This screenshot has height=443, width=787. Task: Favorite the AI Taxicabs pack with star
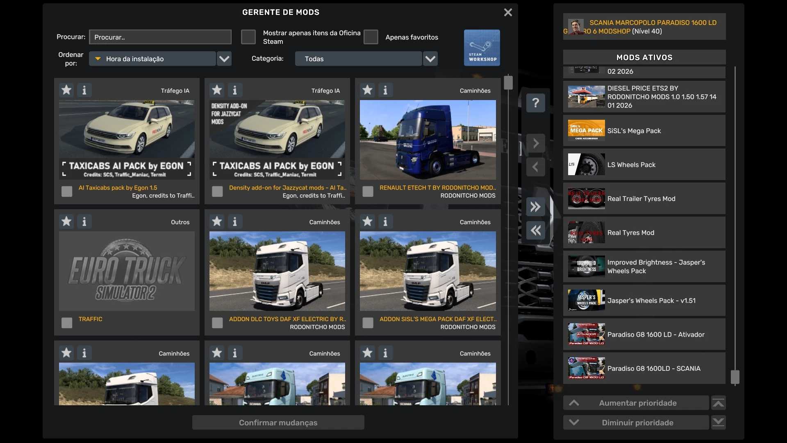[66, 90]
